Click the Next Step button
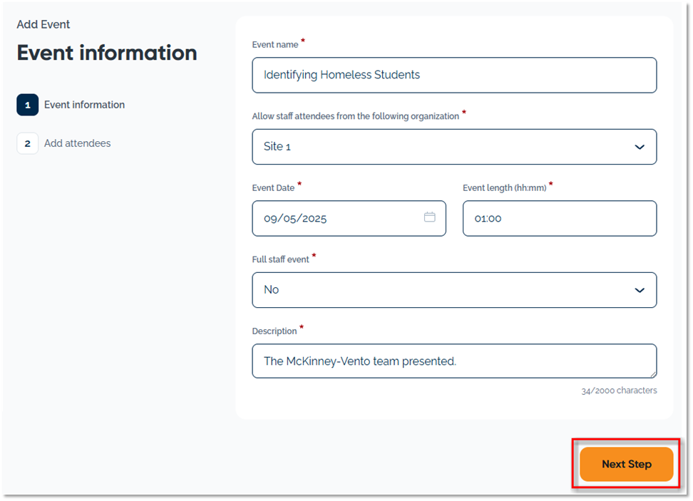This screenshot has width=693, height=501. [x=626, y=464]
